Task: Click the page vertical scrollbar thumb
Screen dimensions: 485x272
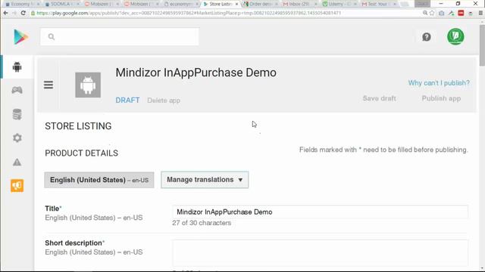Action: click(482, 45)
